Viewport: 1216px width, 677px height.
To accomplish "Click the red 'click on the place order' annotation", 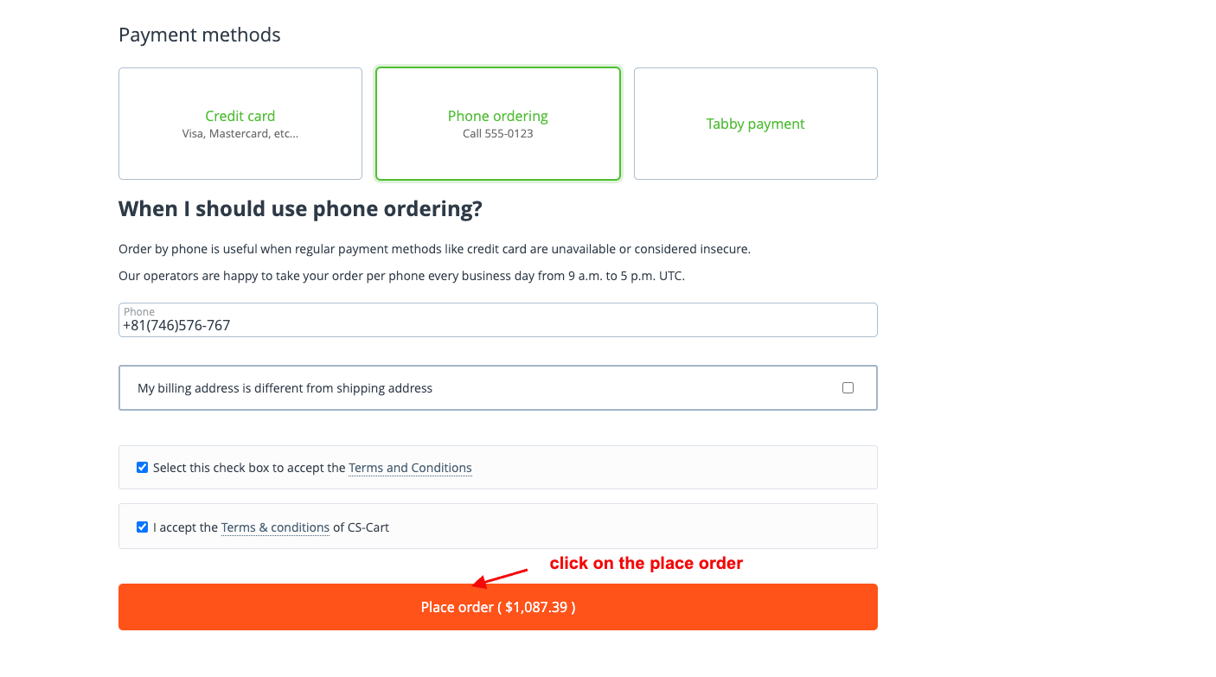I will pyautogui.click(x=646, y=564).
